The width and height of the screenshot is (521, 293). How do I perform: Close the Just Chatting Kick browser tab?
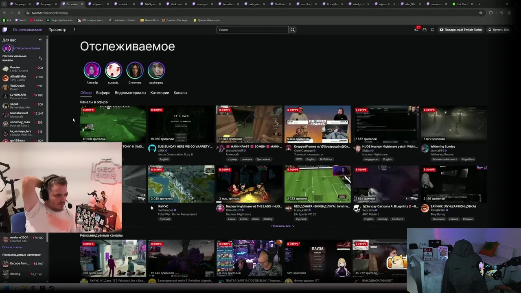(x=472, y=4)
